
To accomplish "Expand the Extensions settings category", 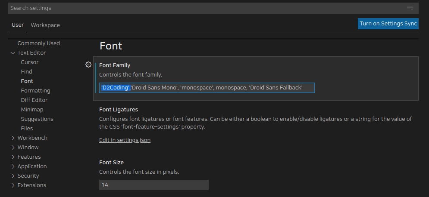I will tap(13, 185).
